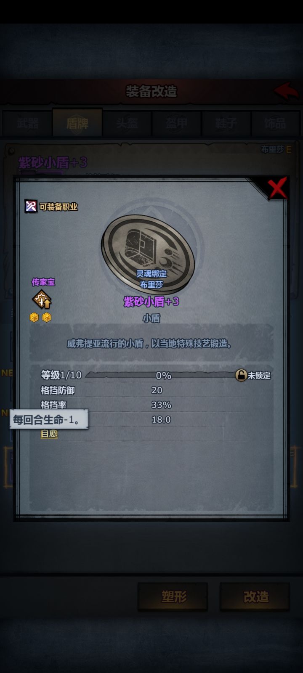Open the 盔甲 armor tab
The image size is (303, 673).
point(177,123)
